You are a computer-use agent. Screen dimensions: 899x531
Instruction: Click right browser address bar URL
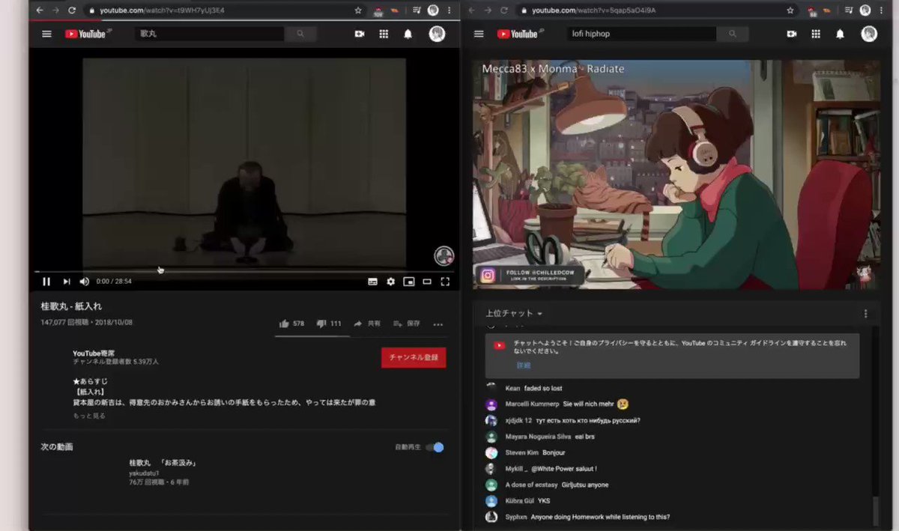point(594,10)
